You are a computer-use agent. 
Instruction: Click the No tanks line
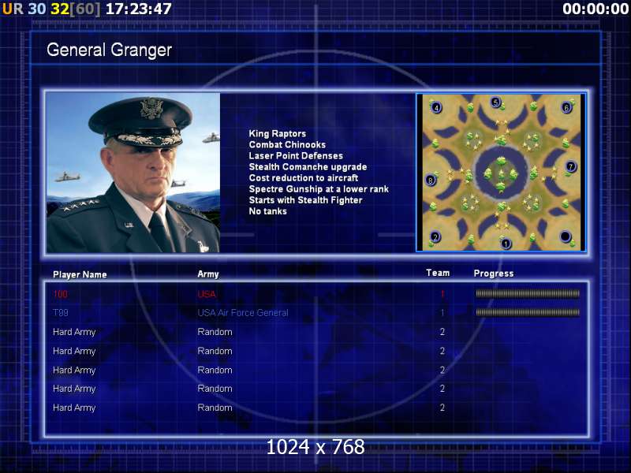(267, 211)
